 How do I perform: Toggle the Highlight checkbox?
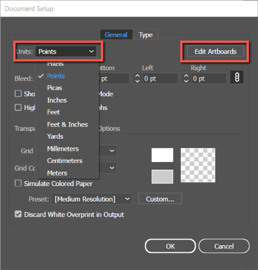click(18, 107)
